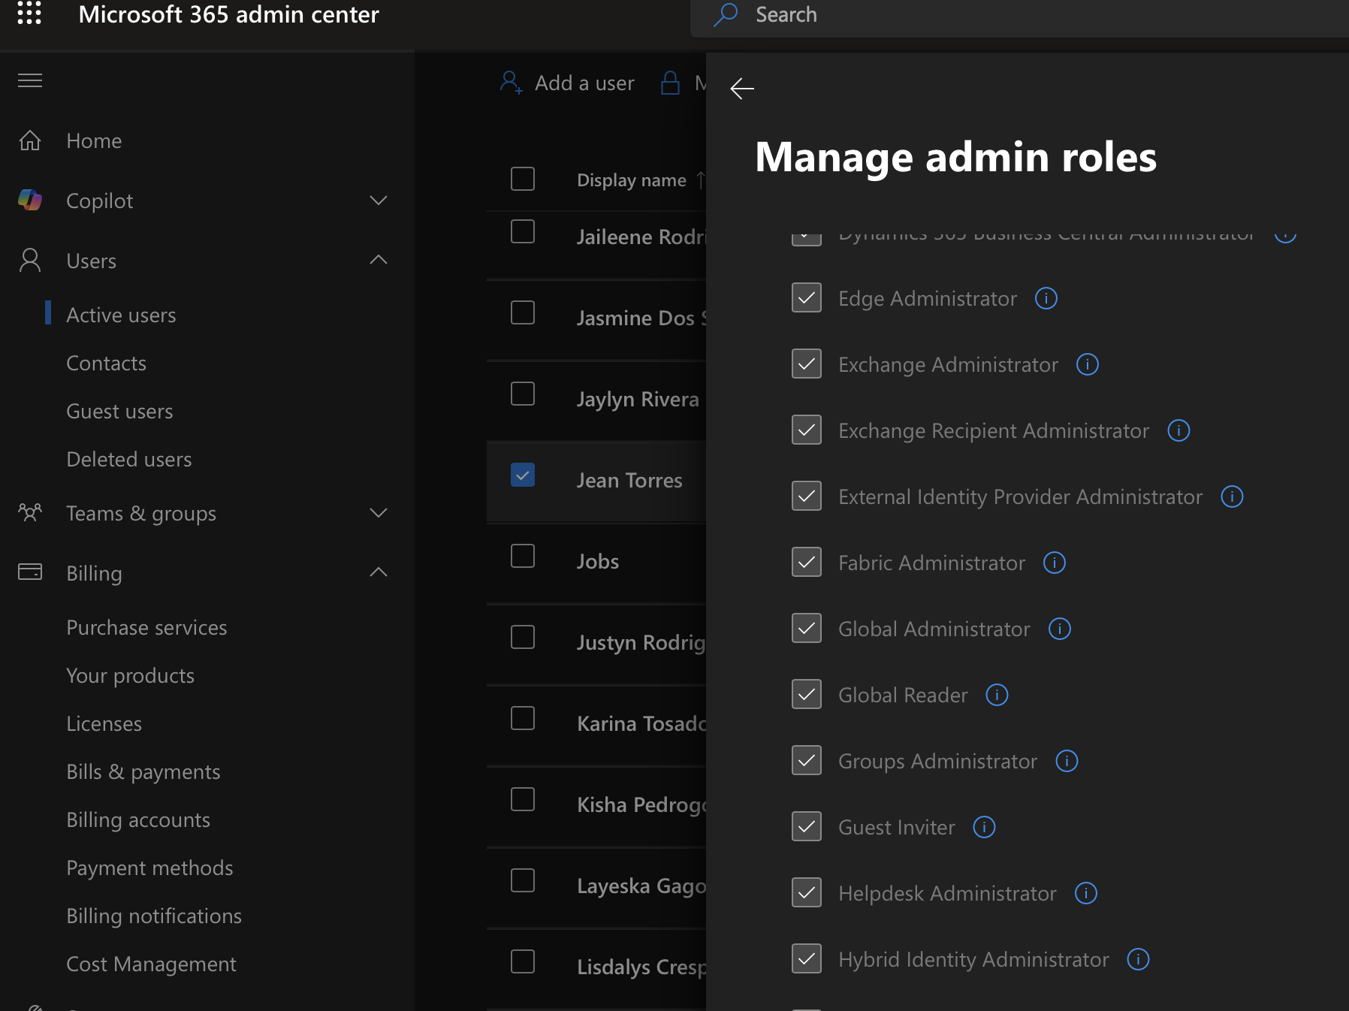Select the Jasmine Dos row checkbox
The image size is (1349, 1011).
[523, 312]
